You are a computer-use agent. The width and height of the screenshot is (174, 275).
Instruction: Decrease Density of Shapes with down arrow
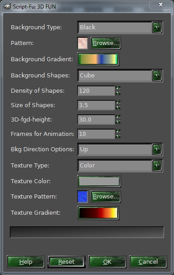(118, 93)
